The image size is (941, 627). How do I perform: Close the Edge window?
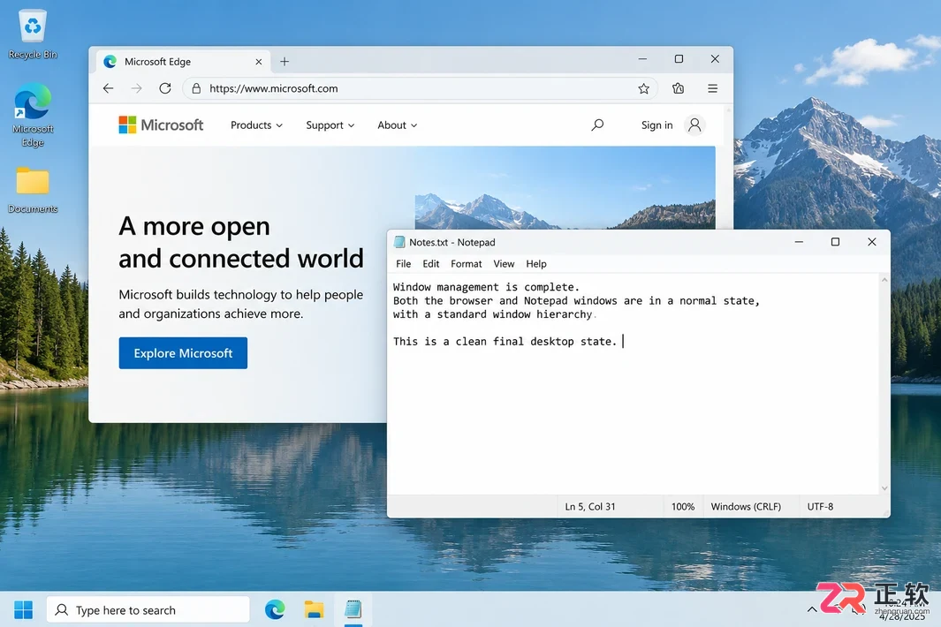tap(715, 59)
